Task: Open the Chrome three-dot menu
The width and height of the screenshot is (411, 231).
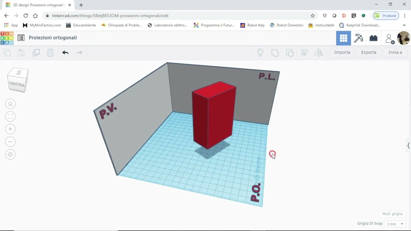Action: pyautogui.click(x=405, y=15)
